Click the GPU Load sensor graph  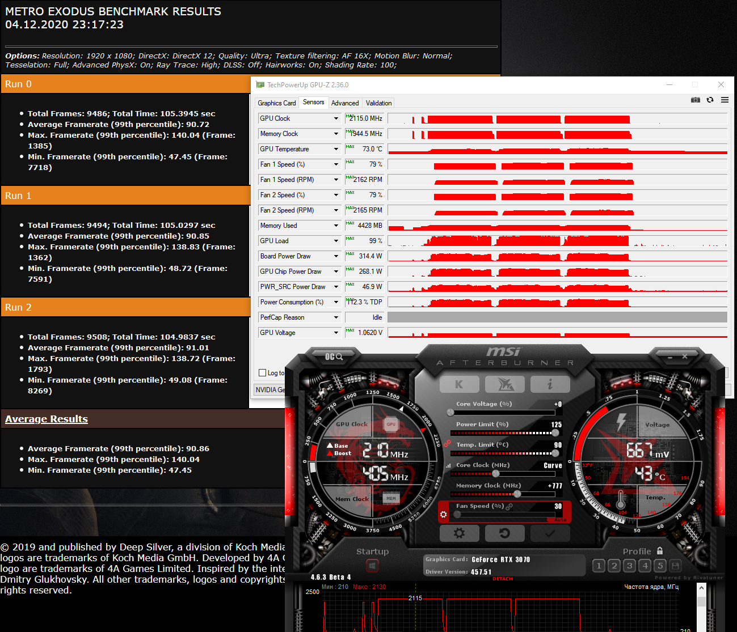(x=557, y=241)
